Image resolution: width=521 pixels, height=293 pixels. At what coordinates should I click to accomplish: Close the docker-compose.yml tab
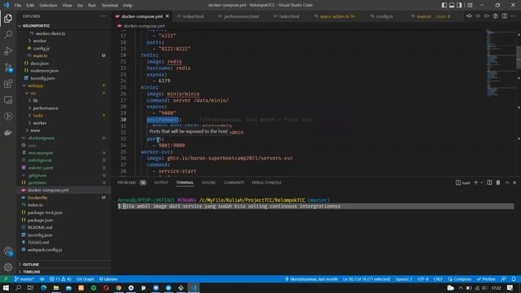click(x=168, y=16)
